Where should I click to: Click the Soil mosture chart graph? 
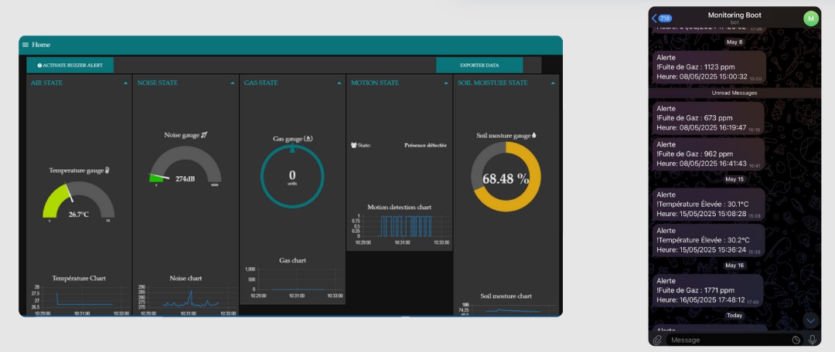tap(506, 309)
